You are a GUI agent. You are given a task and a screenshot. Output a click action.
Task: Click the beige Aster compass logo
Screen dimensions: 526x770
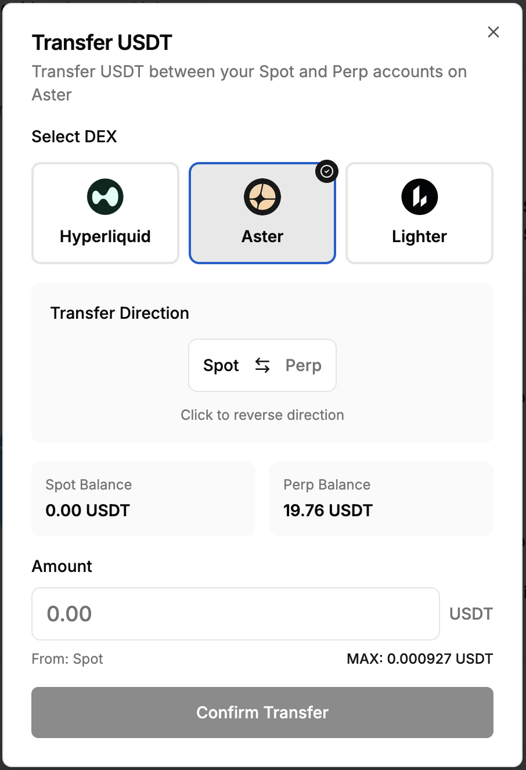[x=262, y=197]
